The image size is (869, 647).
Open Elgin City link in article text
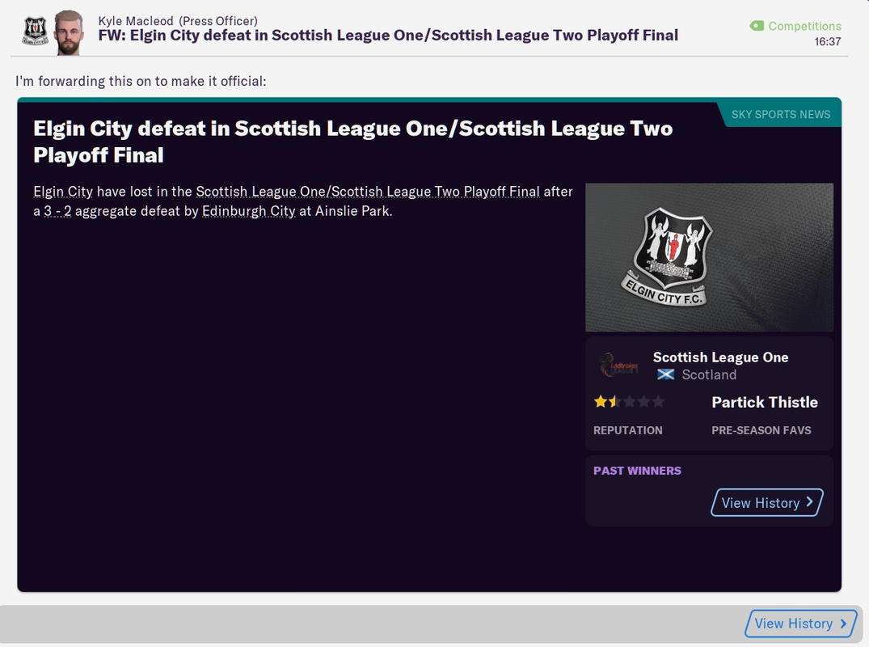point(62,192)
